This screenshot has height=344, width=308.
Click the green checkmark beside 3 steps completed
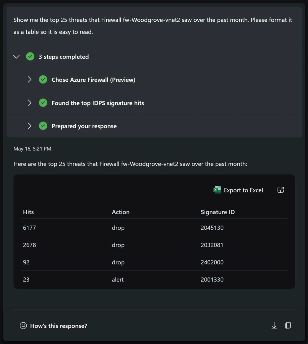click(x=30, y=56)
